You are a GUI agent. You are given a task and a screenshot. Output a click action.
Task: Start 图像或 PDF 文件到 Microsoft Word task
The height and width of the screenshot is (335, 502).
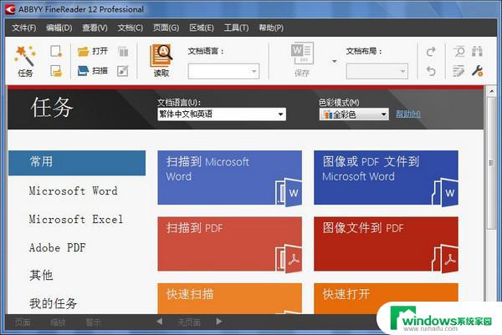(386, 178)
